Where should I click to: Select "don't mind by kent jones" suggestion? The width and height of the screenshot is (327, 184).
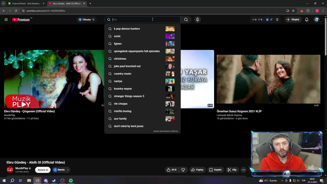[142, 126]
